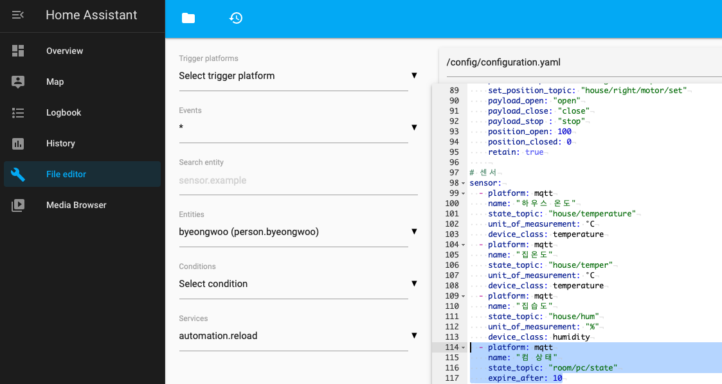Click the Media Browser play icon
722x384 pixels.
(18, 205)
